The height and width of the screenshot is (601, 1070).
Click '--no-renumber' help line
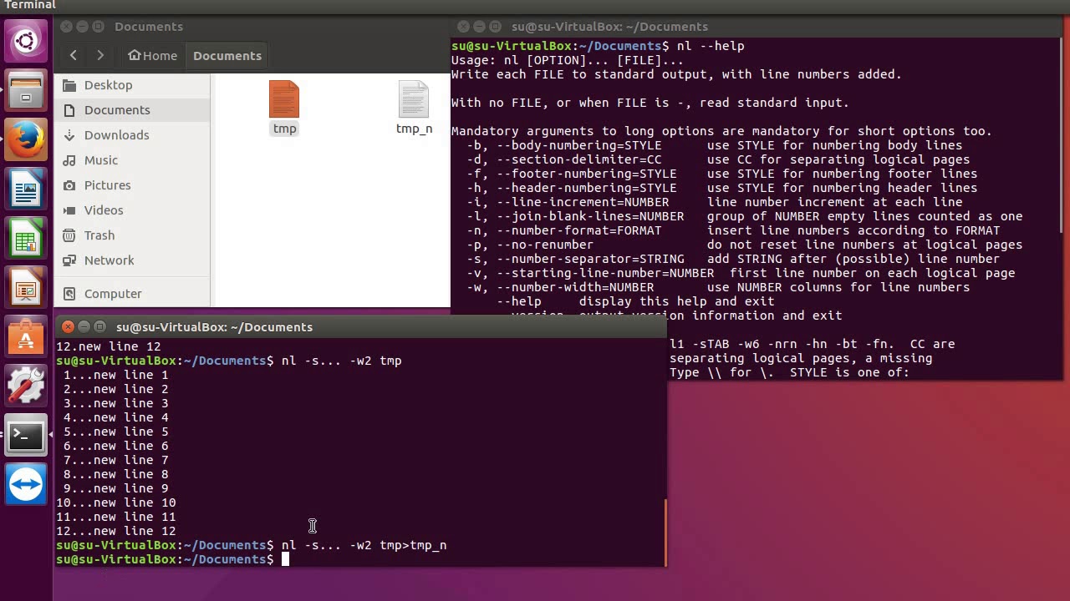tap(744, 245)
